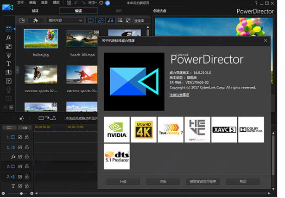Open the fx Effect Room
The width and height of the screenshot is (285, 198).
coord(8,38)
